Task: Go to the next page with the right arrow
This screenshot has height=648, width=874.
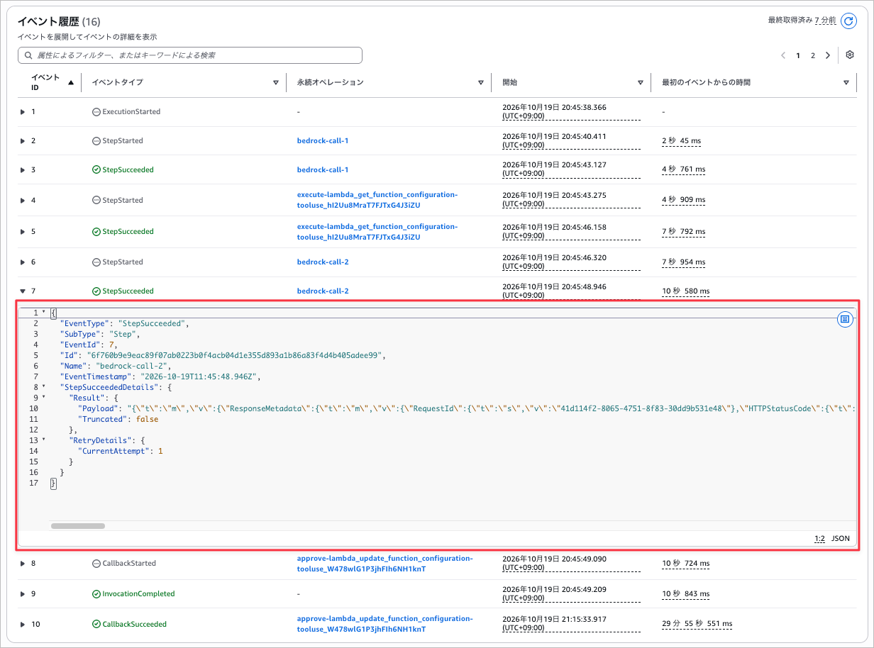Action: [828, 55]
